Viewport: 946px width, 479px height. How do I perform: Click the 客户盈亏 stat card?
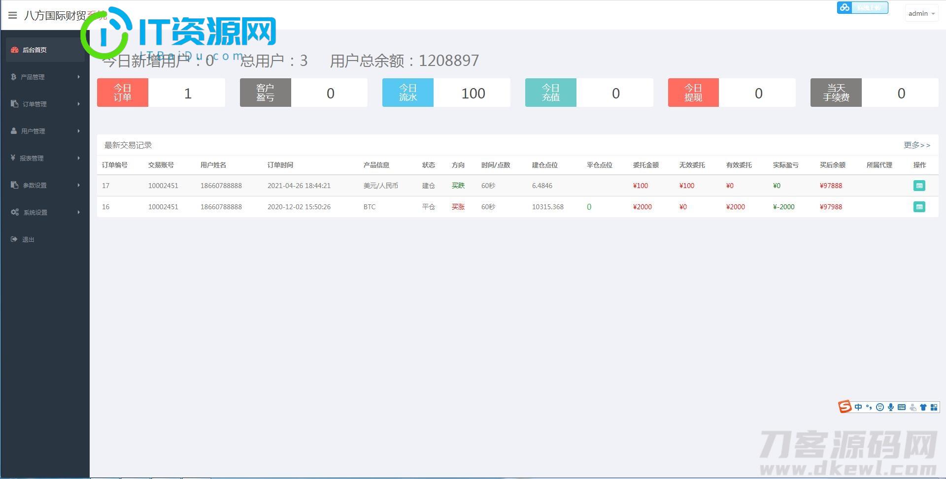point(304,93)
